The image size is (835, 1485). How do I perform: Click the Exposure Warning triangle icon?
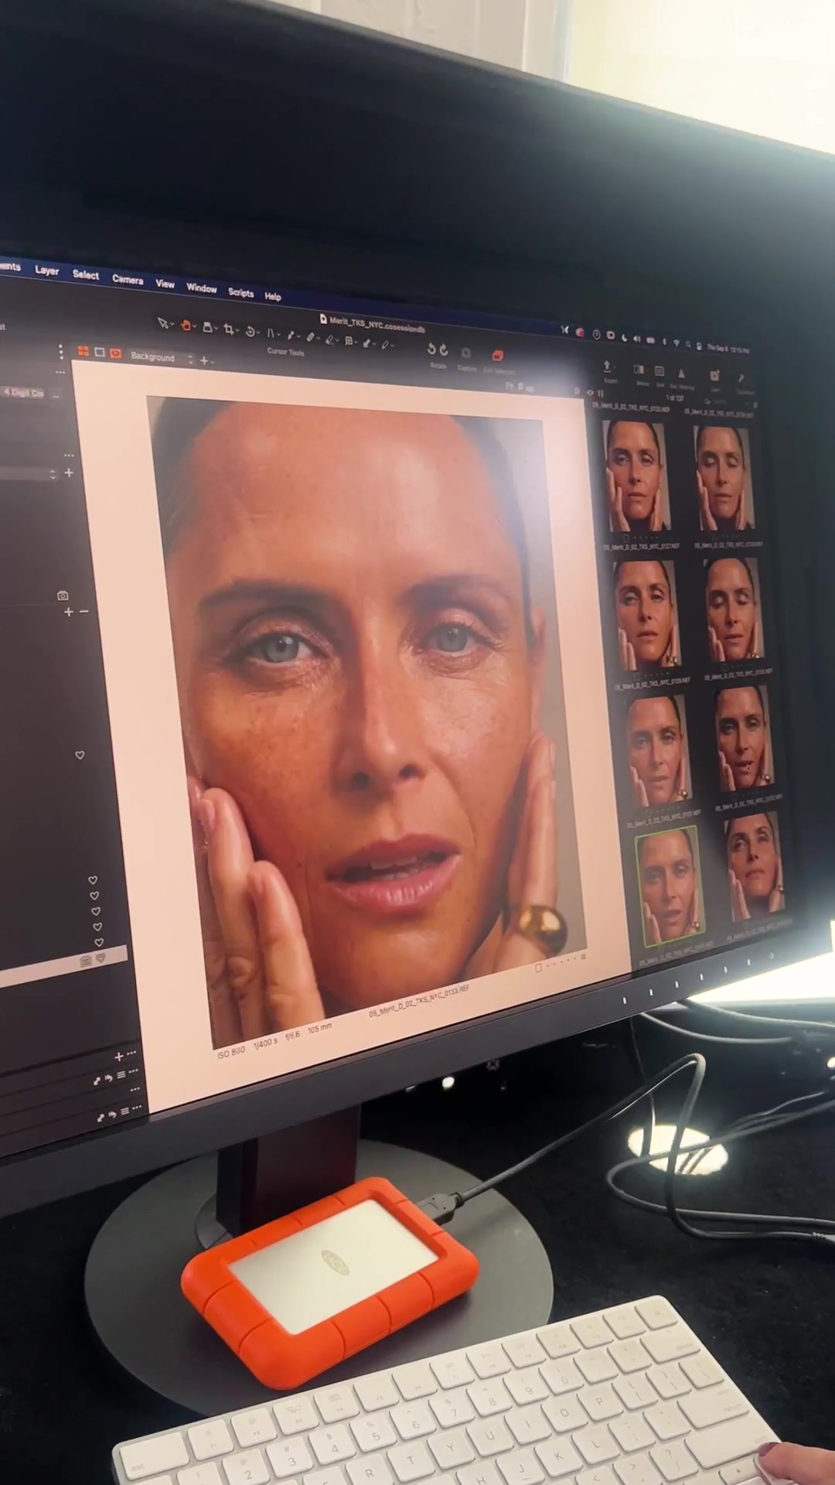pyautogui.click(x=682, y=374)
